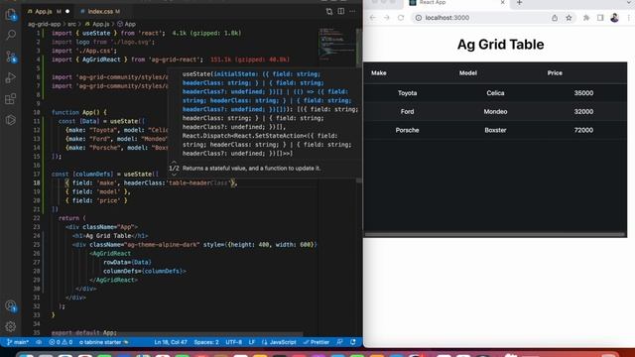The image size is (635, 357).
Task: Sort by the Price column header
Action: pyautogui.click(x=555, y=73)
